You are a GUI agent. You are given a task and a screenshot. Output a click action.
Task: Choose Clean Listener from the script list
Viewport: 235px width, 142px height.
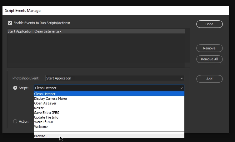click(x=109, y=94)
